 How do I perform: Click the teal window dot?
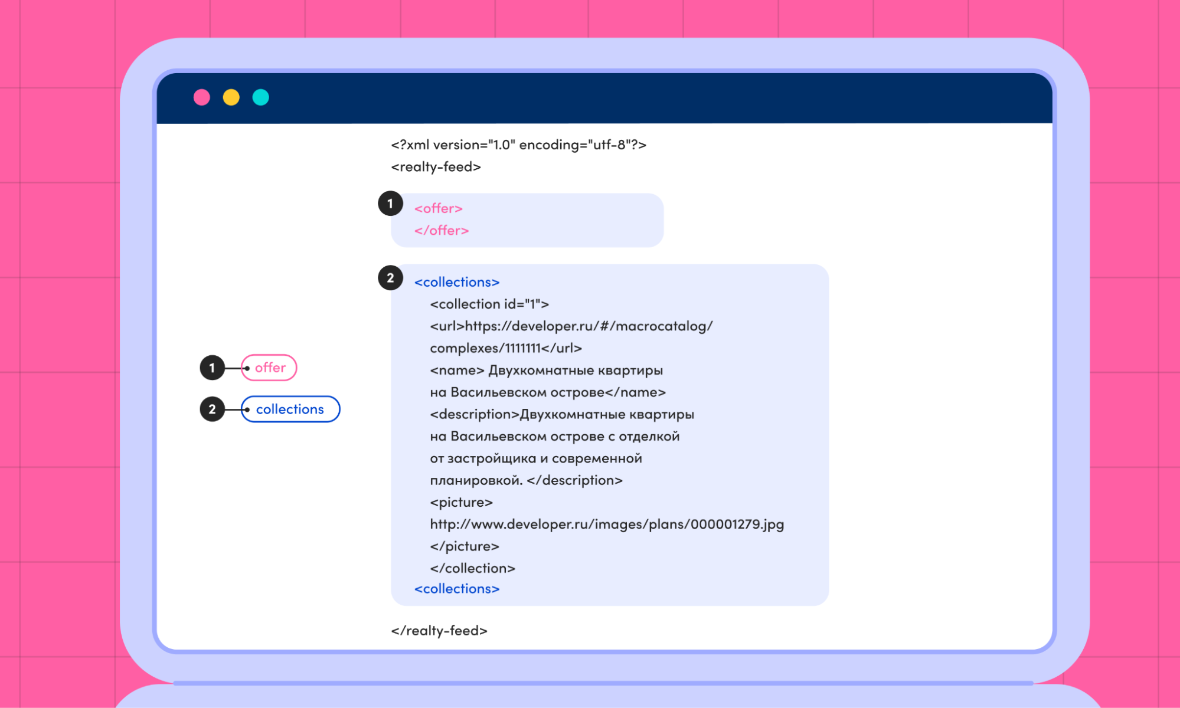tap(261, 97)
